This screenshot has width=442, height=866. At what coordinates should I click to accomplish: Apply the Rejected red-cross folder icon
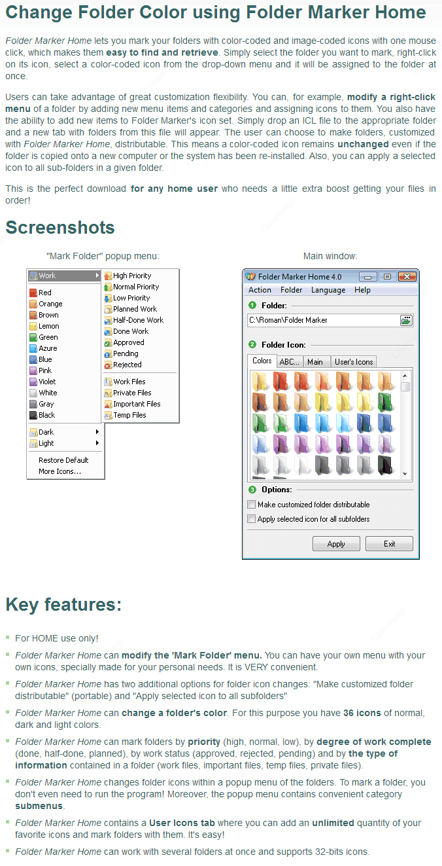(124, 365)
